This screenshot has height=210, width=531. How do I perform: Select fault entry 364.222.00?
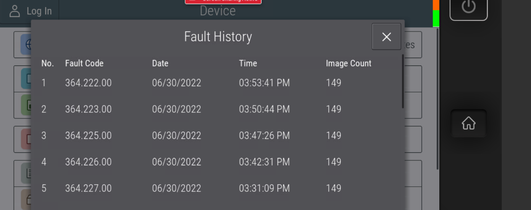pyautogui.click(x=88, y=83)
